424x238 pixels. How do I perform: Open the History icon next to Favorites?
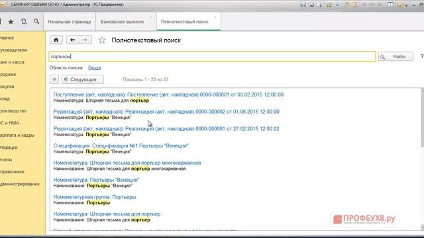click(24, 22)
